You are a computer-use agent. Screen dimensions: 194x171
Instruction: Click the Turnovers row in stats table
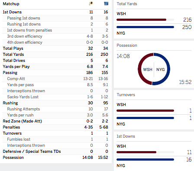[x=55, y=133]
